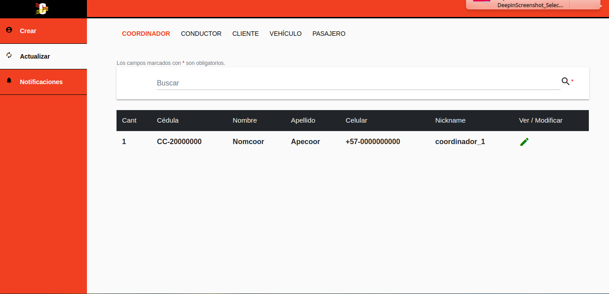
Task: Select the Apecoor surname cell
Action: tap(305, 142)
